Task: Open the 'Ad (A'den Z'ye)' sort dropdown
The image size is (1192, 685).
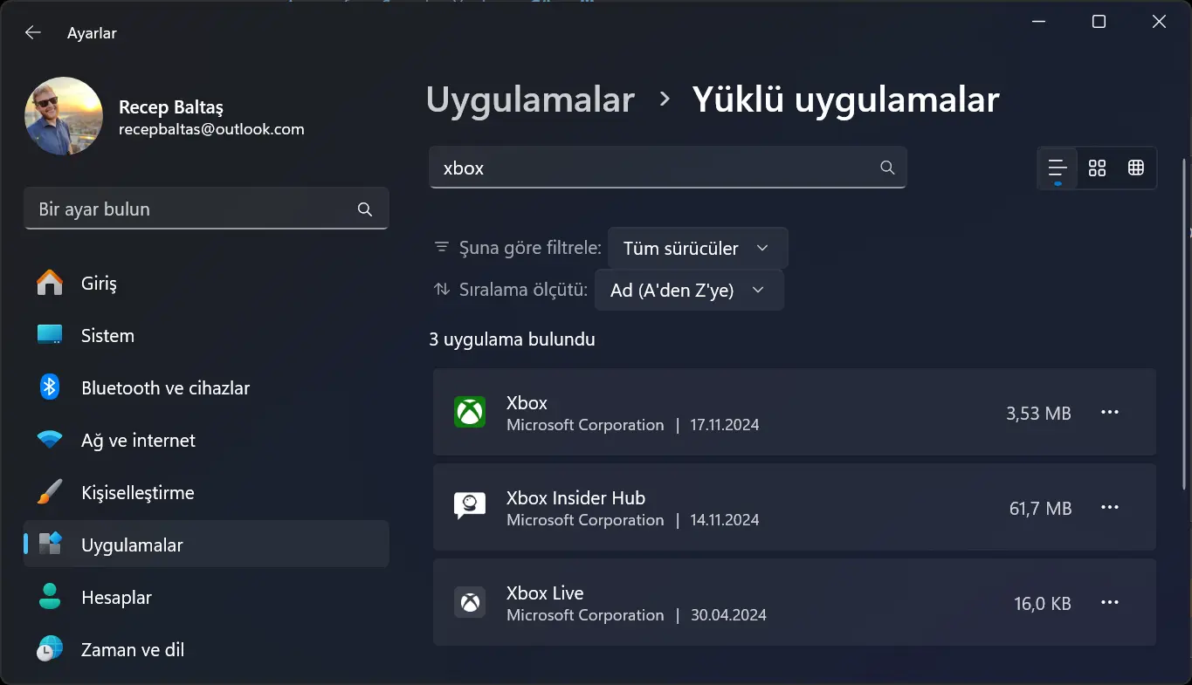Action: pos(689,291)
